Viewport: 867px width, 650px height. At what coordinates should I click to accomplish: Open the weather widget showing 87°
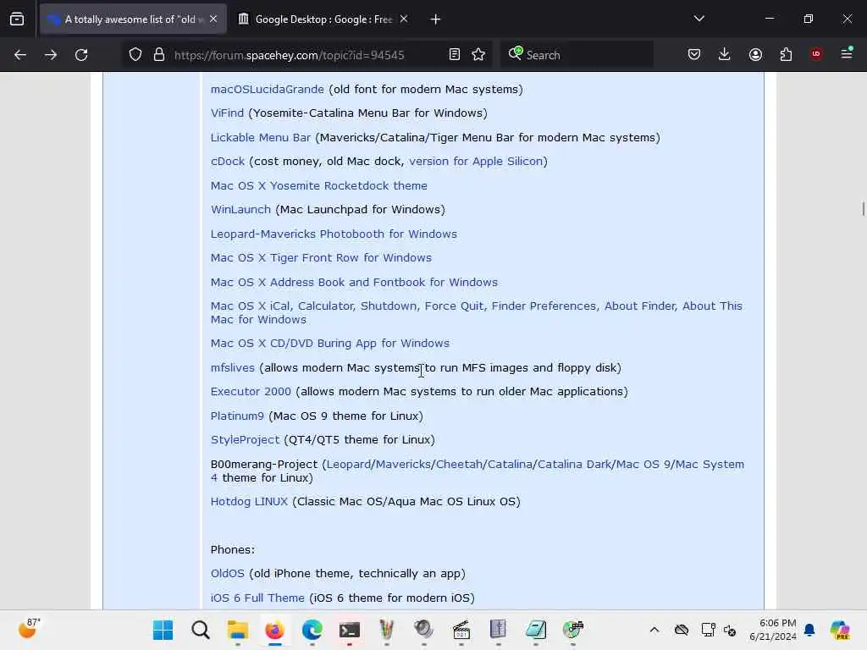tap(29, 629)
